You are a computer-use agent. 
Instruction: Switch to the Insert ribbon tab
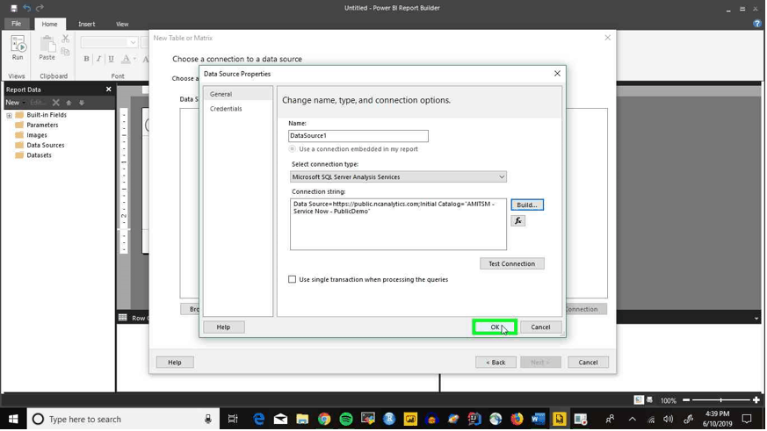click(87, 24)
